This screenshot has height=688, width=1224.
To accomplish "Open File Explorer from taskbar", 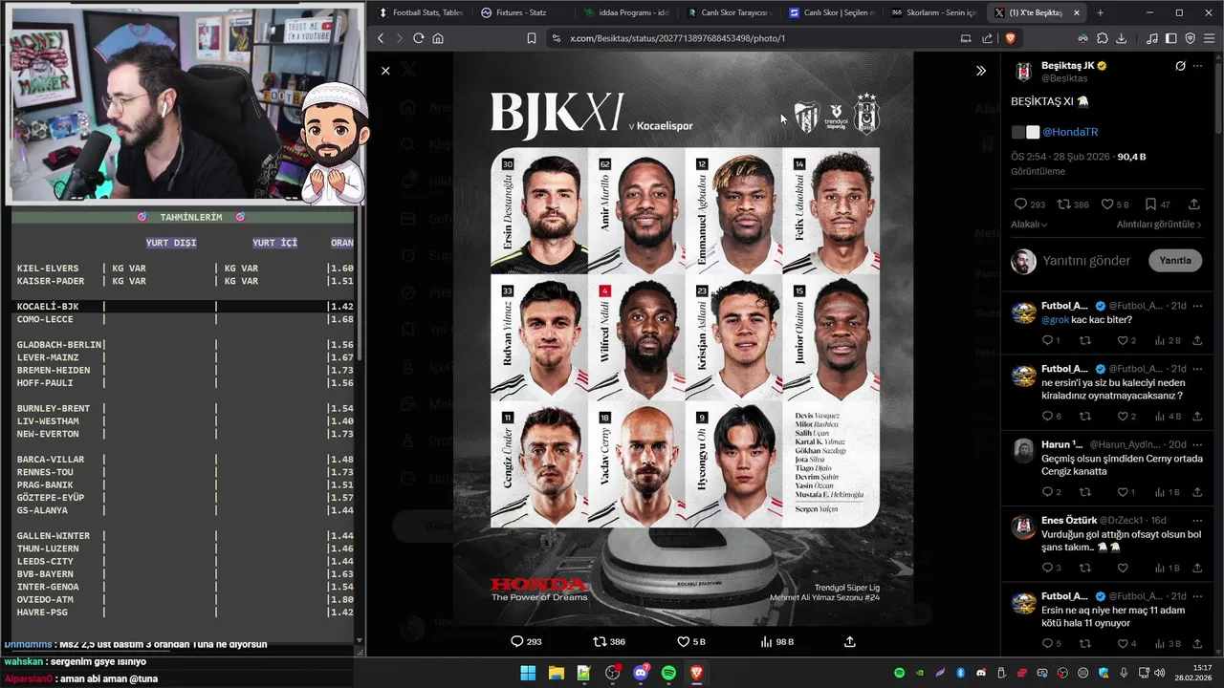I will (x=556, y=673).
